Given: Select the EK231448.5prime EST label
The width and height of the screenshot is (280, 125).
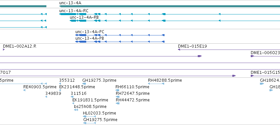Looking at the screenshot, I should click(x=77, y=87).
